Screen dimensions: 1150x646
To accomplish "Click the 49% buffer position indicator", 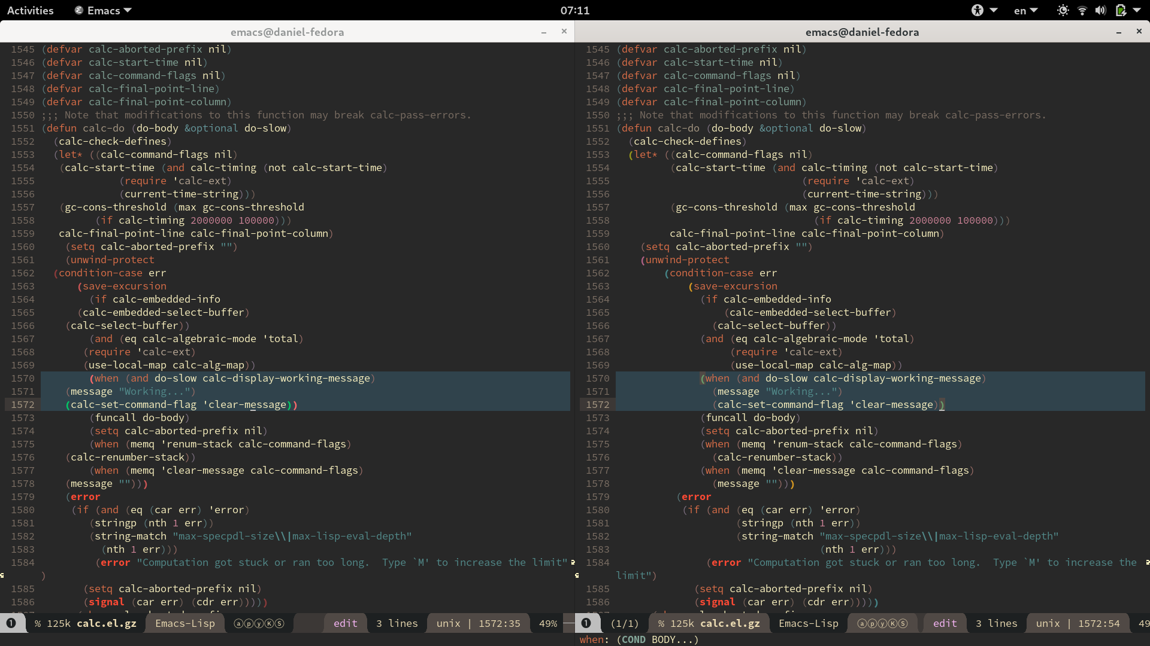I will tap(547, 623).
